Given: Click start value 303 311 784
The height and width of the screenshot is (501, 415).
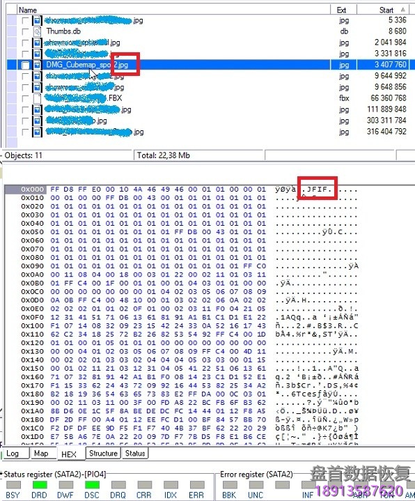Looking at the screenshot, I should pyautogui.click(x=386, y=121).
